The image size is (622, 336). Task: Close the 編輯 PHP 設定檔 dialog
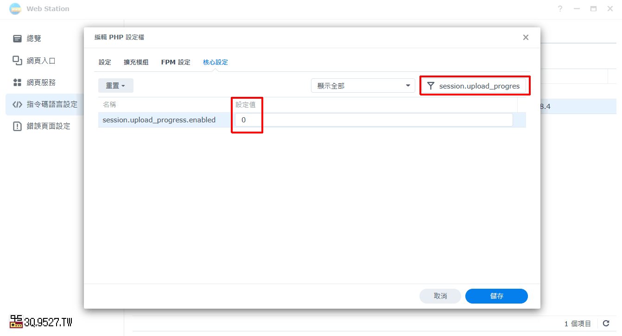click(526, 38)
